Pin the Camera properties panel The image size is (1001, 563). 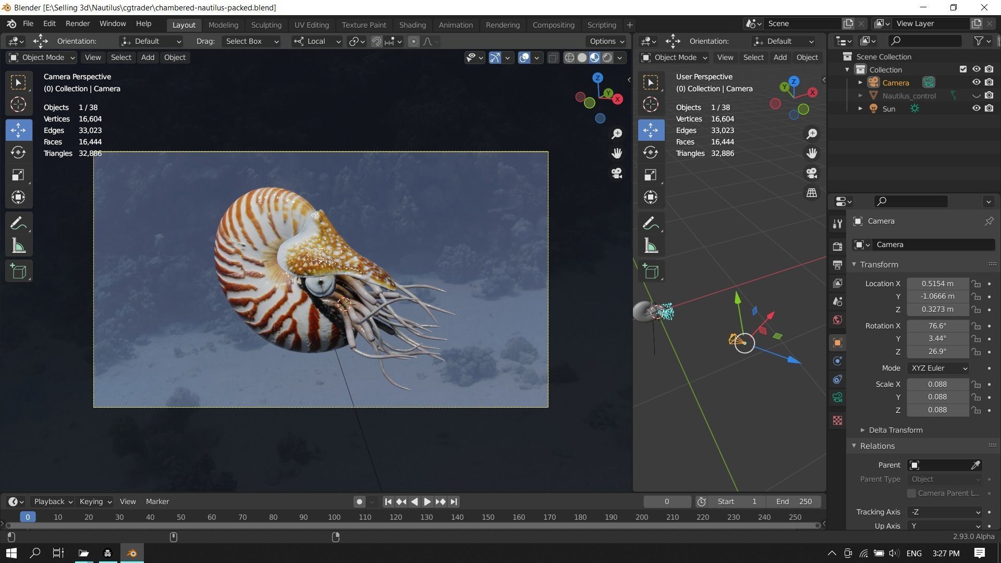(988, 221)
